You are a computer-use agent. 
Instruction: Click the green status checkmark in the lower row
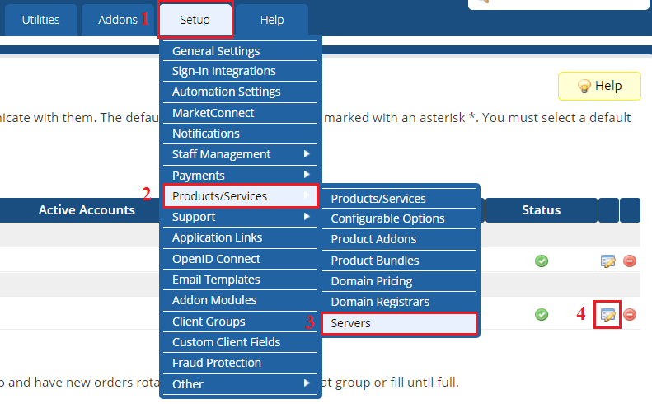tap(542, 314)
